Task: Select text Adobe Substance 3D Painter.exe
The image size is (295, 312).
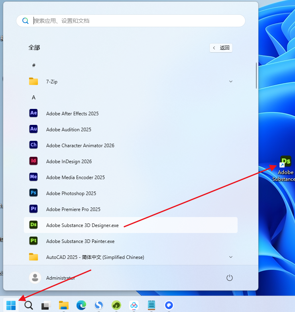Action: (80, 241)
